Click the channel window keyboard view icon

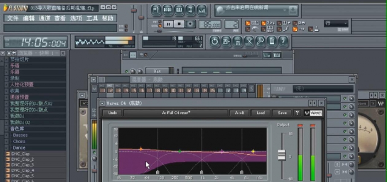click(x=277, y=55)
